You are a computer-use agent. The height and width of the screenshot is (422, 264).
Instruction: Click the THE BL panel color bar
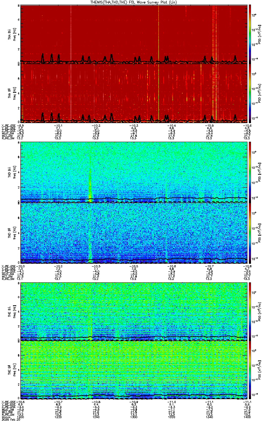[x=250, y=311]
